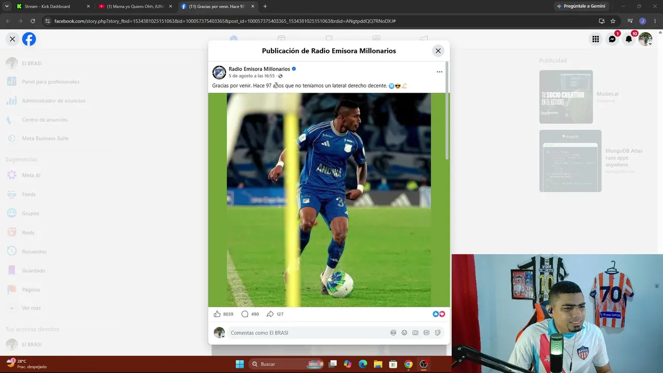Viewport: 663px width, 373px height.
Task: View site information icon in address bar
Action: click(x=47, y=21)
